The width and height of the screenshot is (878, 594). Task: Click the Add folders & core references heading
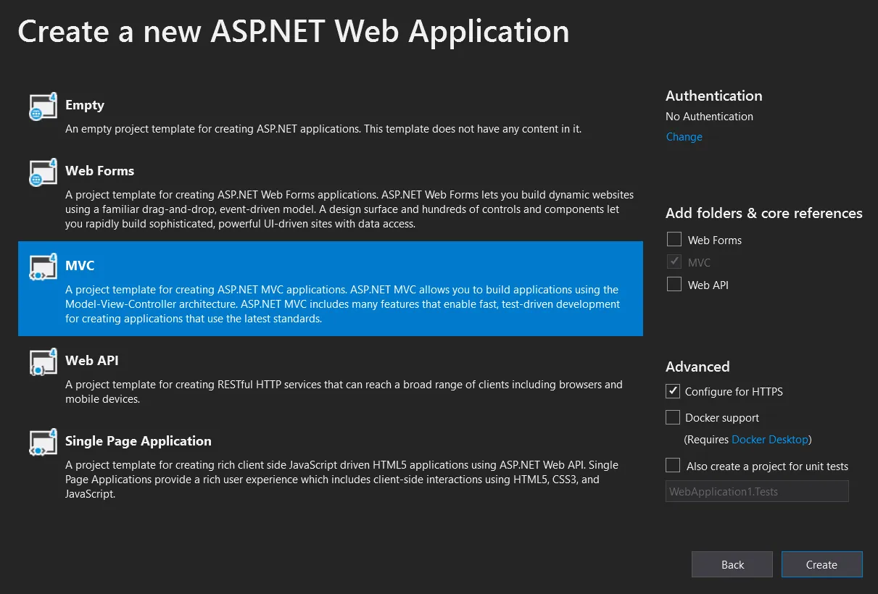coord(764,213)
